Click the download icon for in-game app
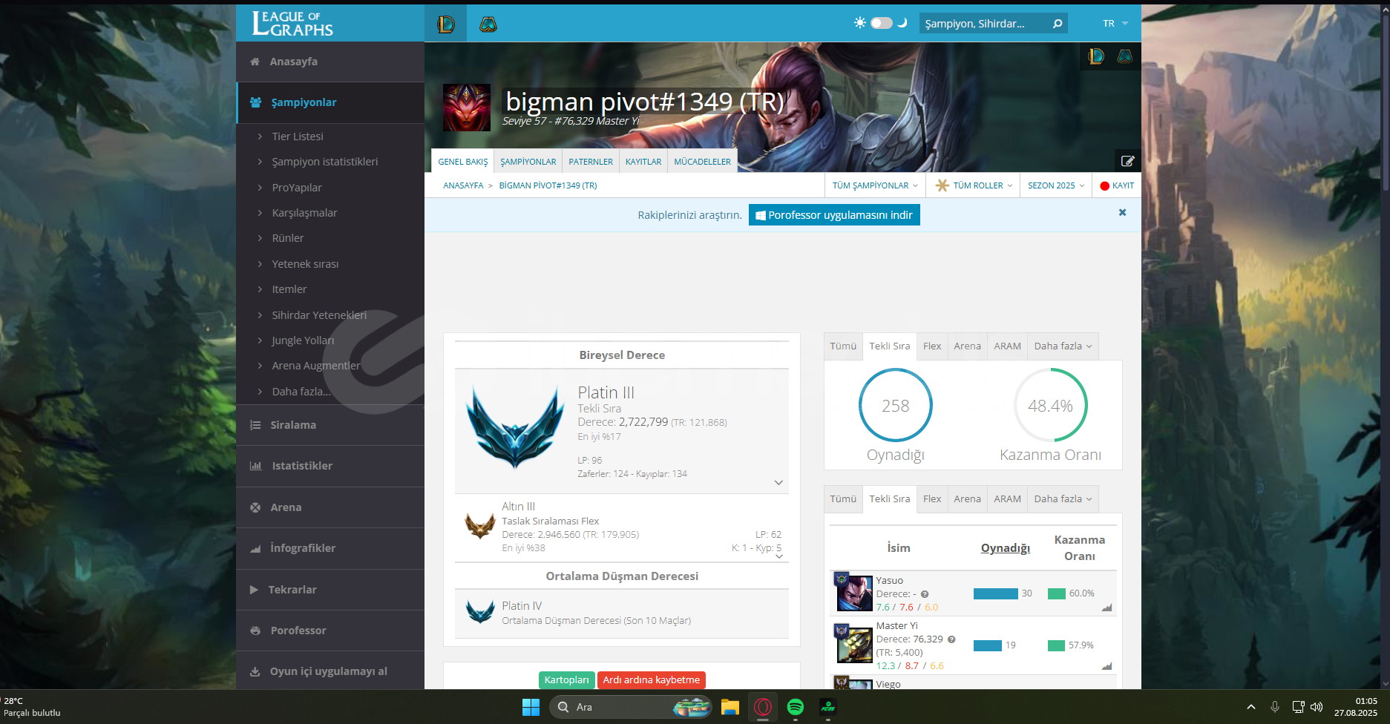 (255, 671)
